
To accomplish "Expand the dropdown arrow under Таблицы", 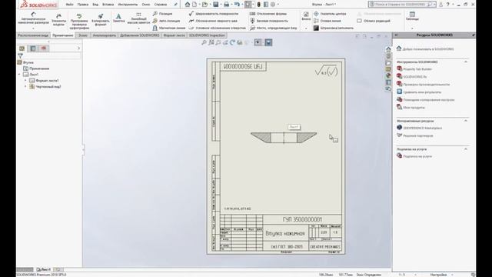I will point(412,28).
